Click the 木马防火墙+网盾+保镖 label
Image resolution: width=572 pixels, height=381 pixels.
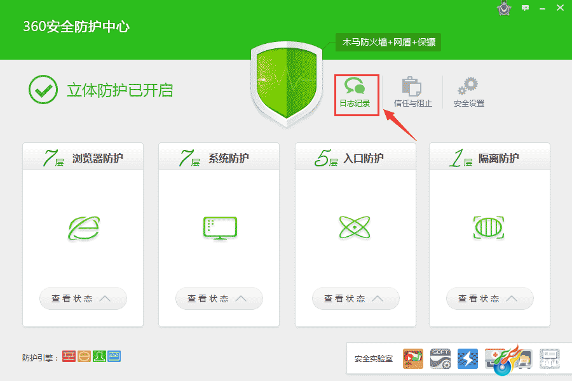[388, 43]
